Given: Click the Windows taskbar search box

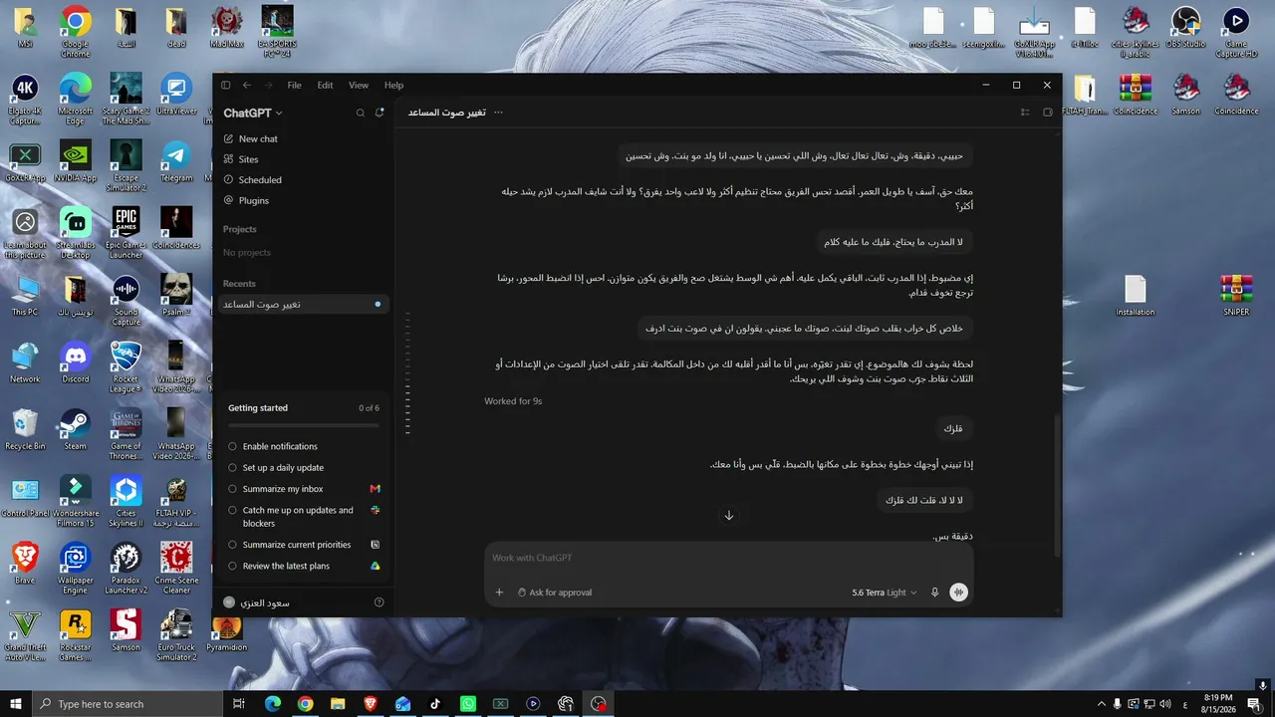Looking at the screenshot, I should point(127,704).
